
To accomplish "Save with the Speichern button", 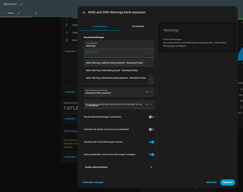I will coord(228,182).
